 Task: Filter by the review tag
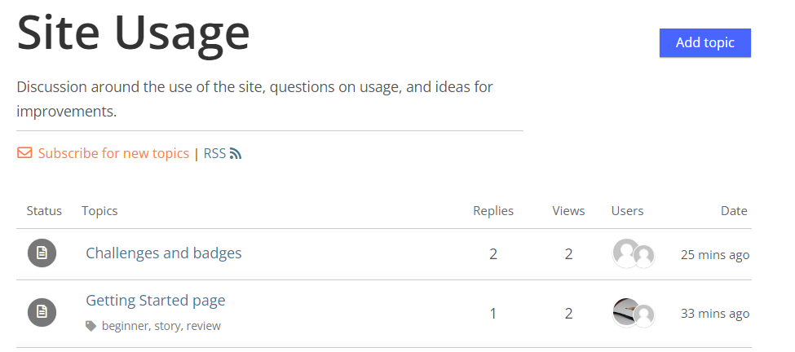pos(203,326)
